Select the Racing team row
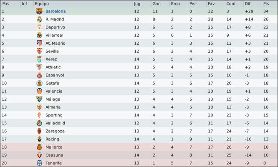This screenshot has height=167, width=278. [x=139, y=139]
